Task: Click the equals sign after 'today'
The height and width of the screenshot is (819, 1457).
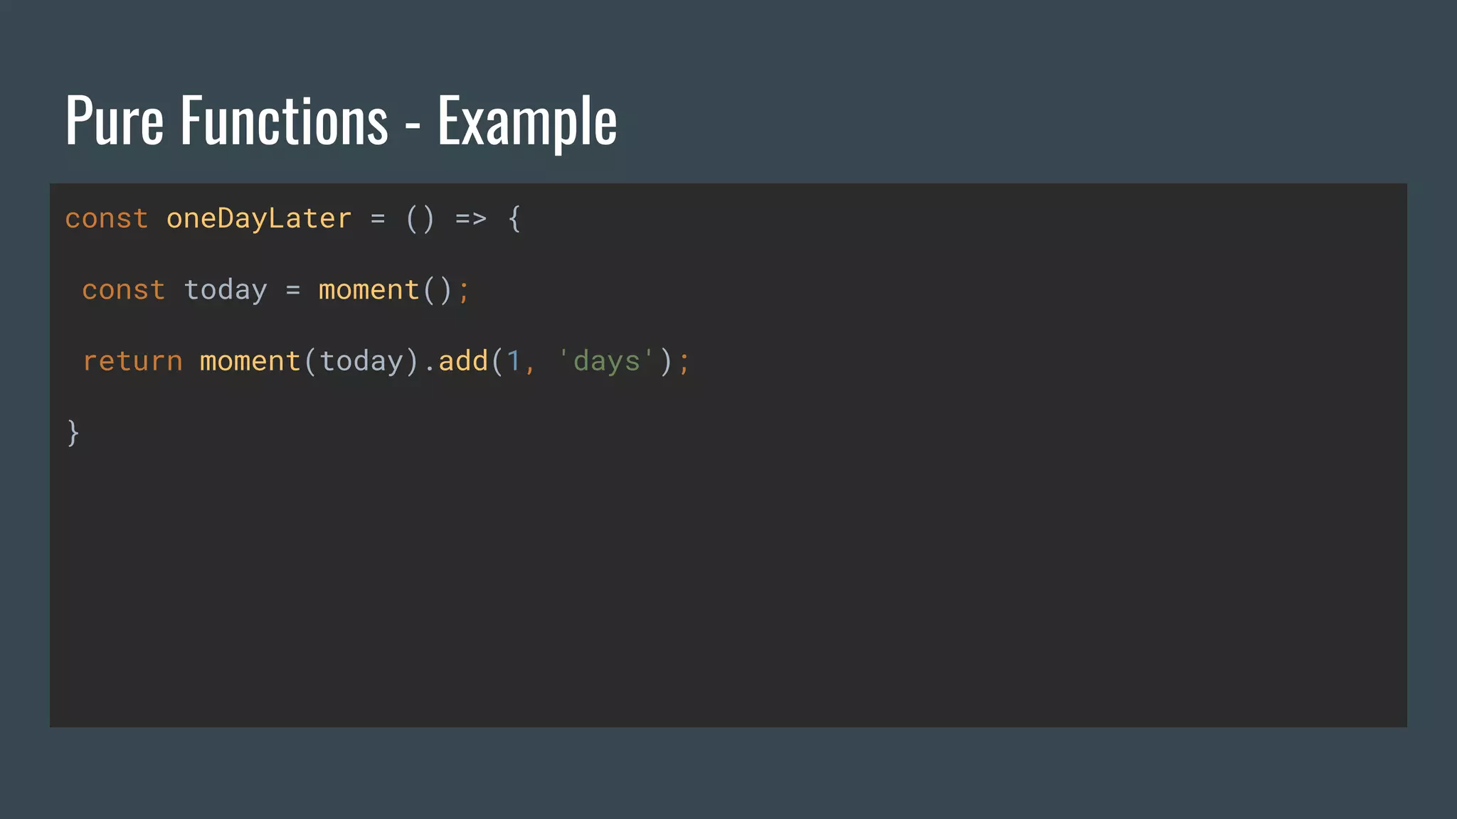Action: 293,290
